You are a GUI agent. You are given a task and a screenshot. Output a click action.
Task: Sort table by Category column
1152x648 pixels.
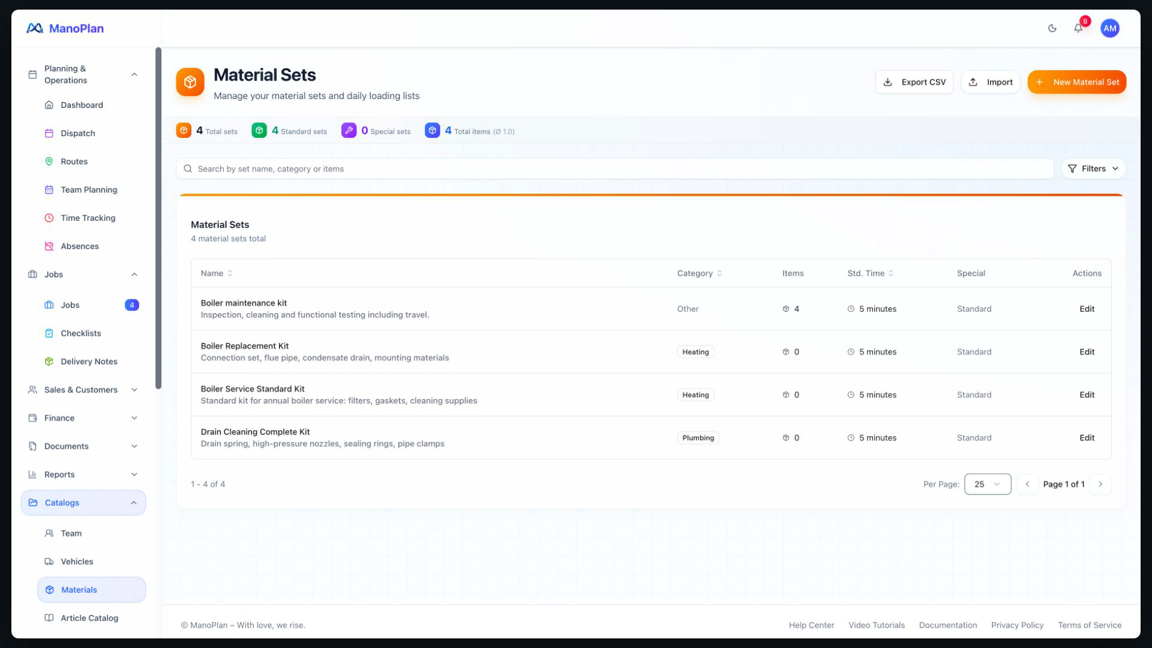coord(700,273)
